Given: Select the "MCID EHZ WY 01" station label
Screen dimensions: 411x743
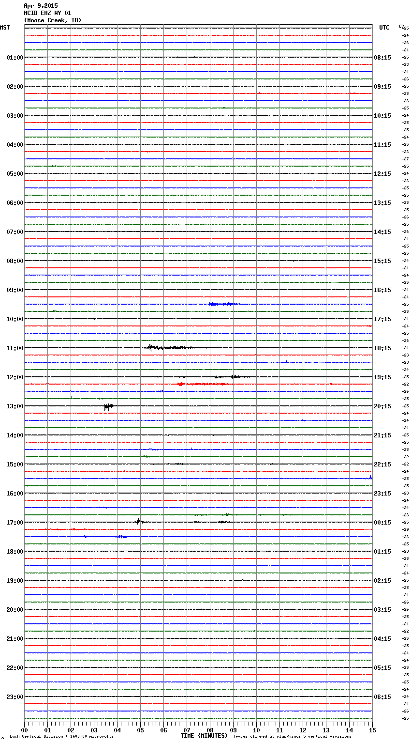Looking at the screenshot, I should (47, 13).
